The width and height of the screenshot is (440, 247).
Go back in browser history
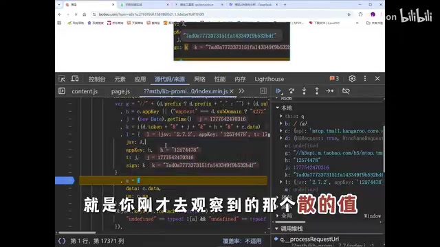[60, 14]
